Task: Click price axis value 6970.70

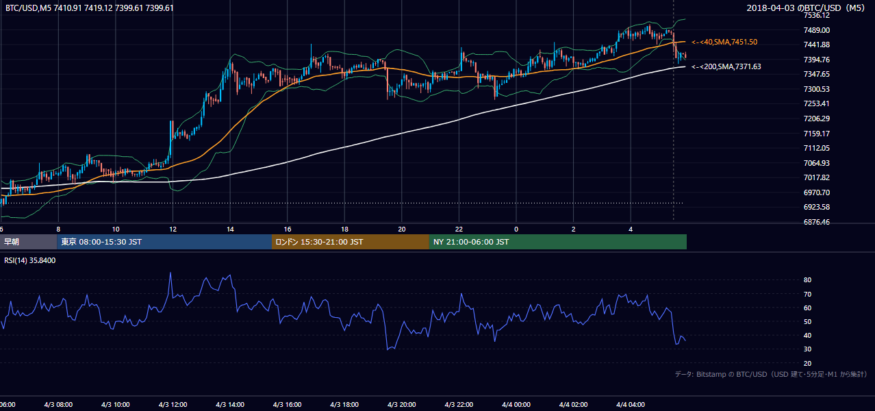Action: pyautogui.click(x=817, y=192)
